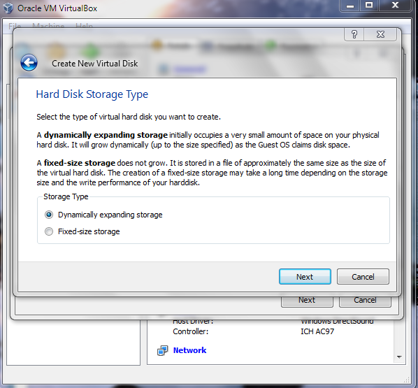Click the Create New Virtual Disk title
Screen dimensions: 418x388
point(95,64)
